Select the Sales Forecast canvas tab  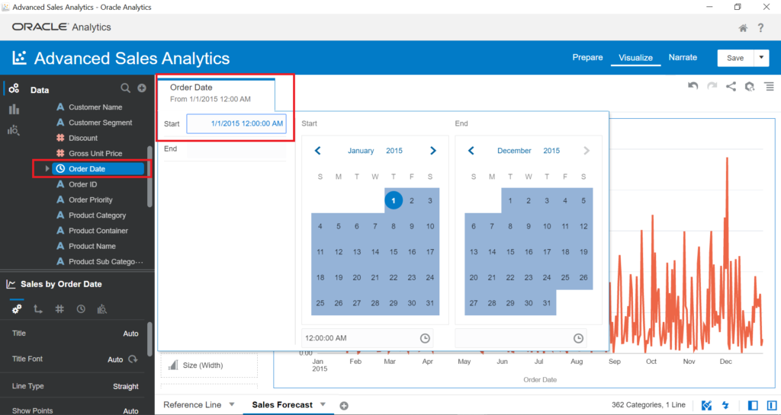(x=282, y=404)
